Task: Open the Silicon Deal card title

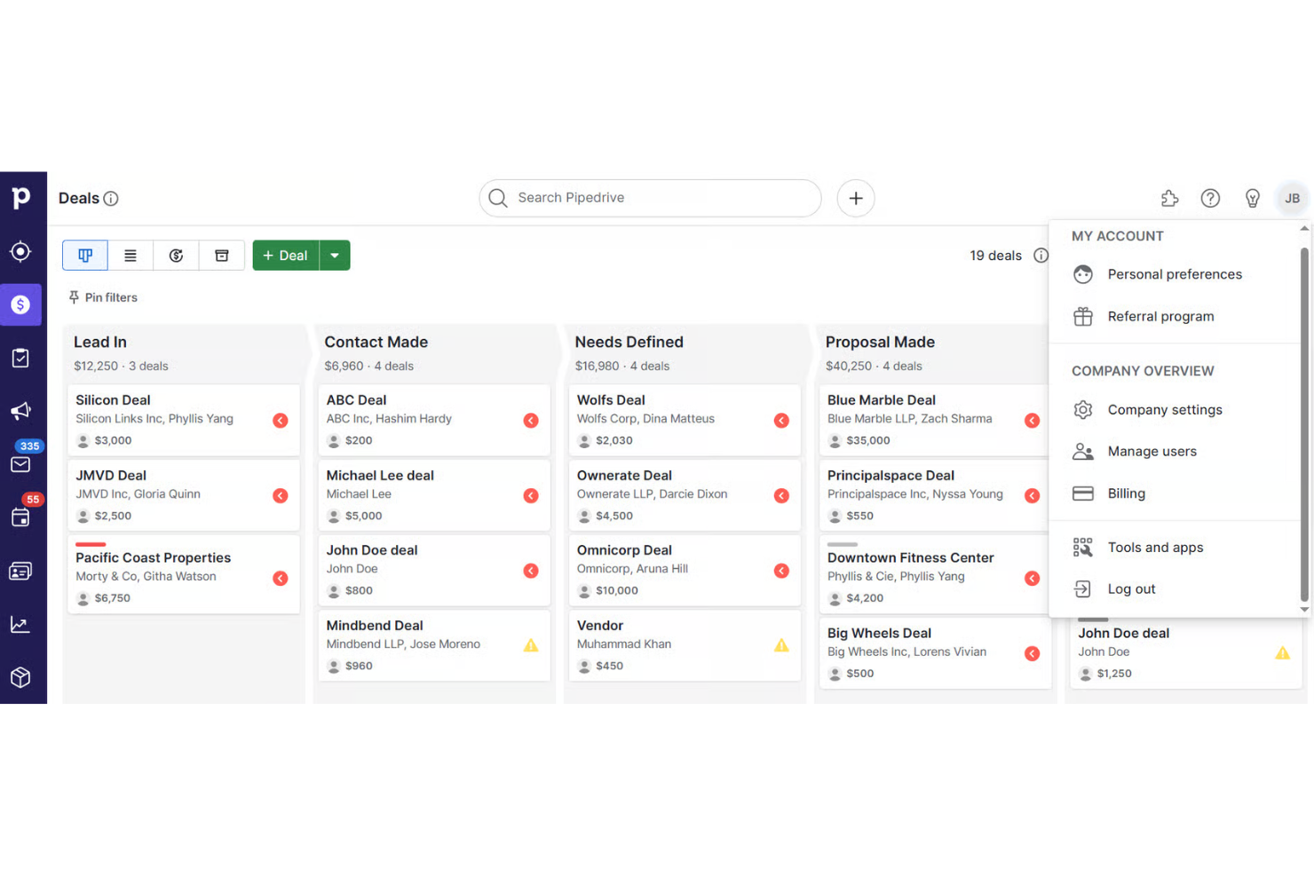Action: click(113, 400)
